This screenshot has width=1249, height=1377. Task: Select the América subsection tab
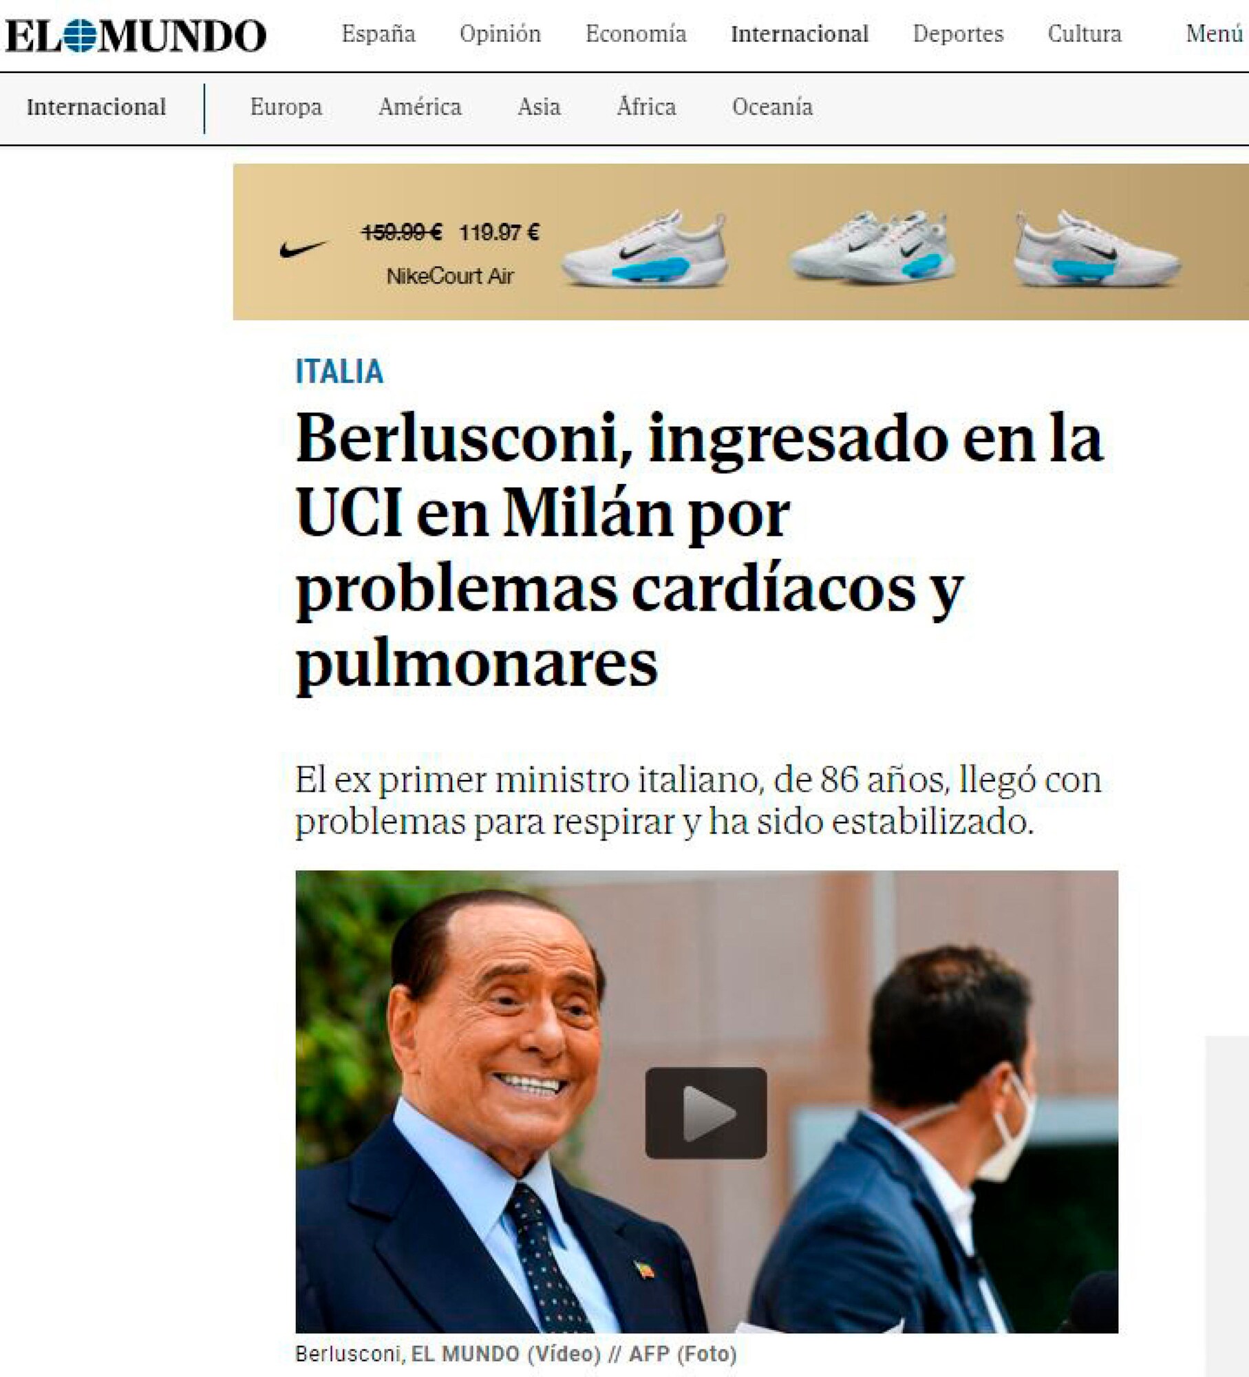[420, 107]
